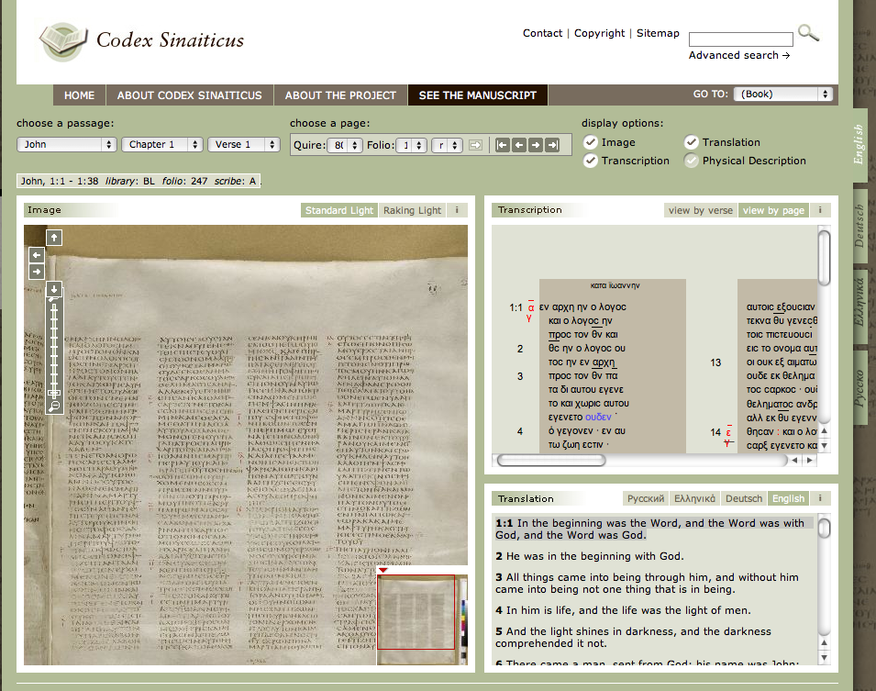Image resolution: width=876 pixels, height=691 pixels.
Task: Pan the manuscript image down
Action: (x=54, y=289)
